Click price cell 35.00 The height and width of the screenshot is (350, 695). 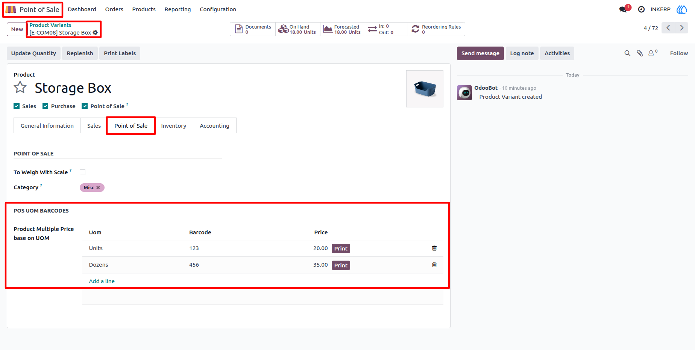pyautogui.click(x=320, y=265)
